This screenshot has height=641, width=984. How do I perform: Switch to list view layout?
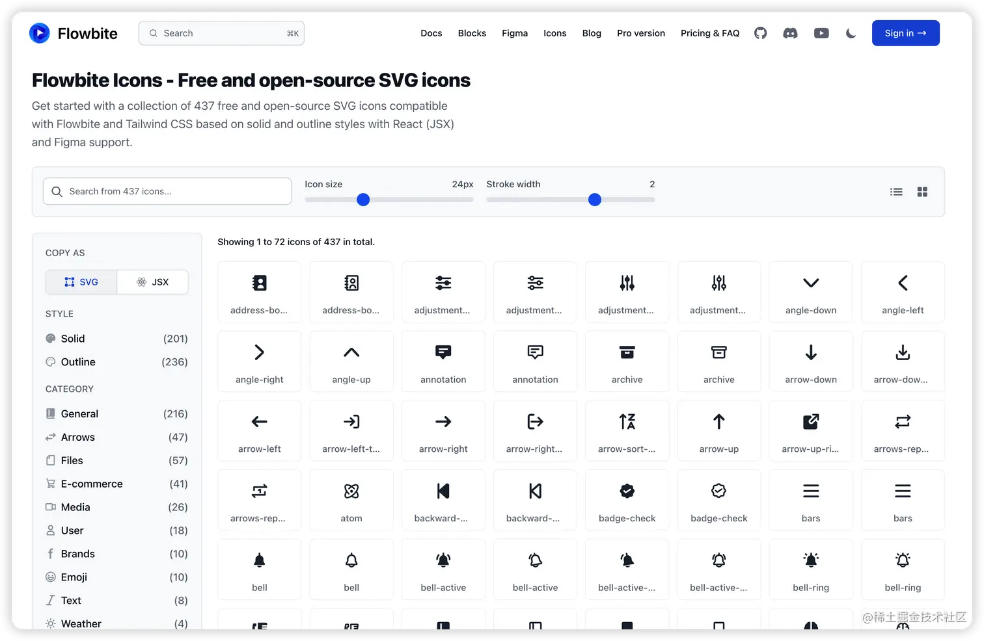(x=896, y=192)
